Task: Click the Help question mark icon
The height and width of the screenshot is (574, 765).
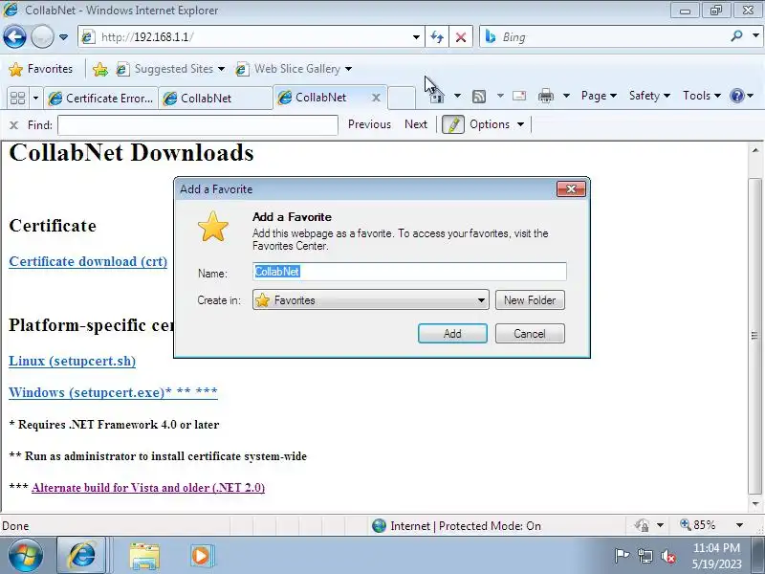Action: coord(736,96)
